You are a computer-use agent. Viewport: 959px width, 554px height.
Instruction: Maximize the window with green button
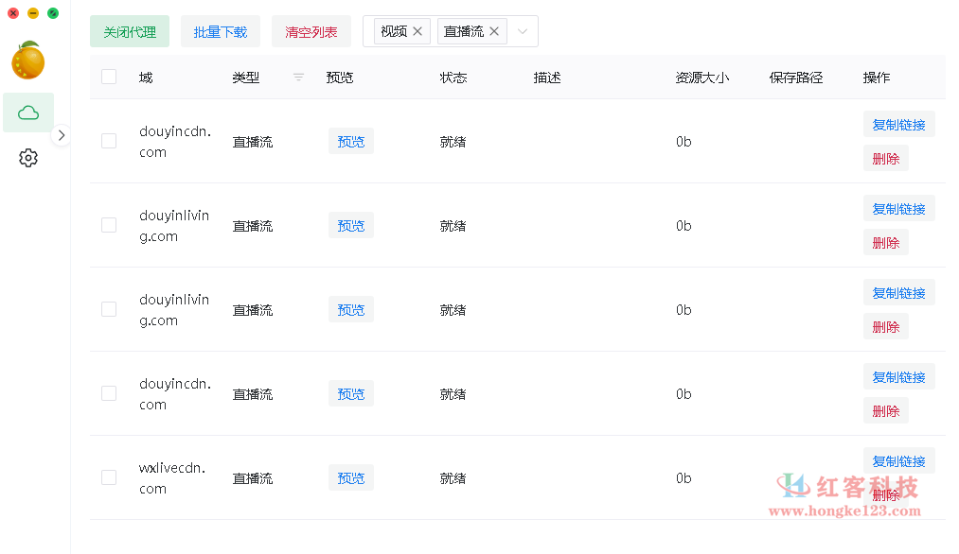[x=53, y=13]
